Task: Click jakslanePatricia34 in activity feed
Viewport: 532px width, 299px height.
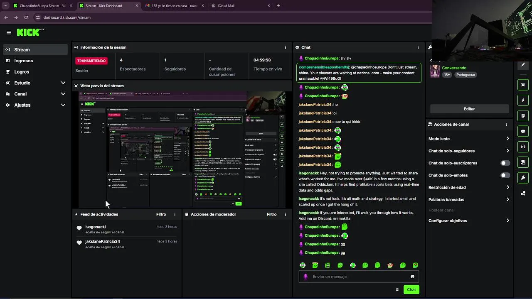Action: pos(103,241)
